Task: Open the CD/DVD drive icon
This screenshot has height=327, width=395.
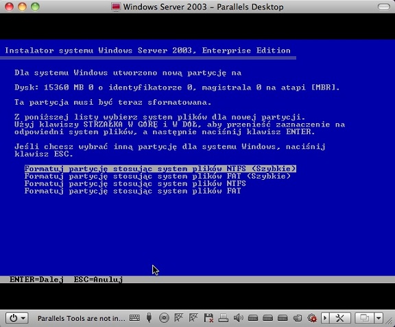Action: [x=164, y=318]
